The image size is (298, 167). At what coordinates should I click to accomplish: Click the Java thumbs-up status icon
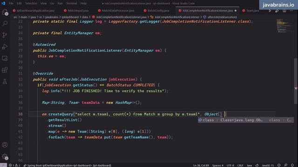pyautogui.click(x=257, y=165)
